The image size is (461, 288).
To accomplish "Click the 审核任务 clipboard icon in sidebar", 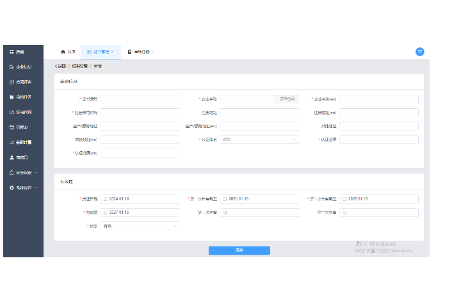I will [12, 97].
